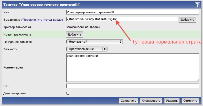
Task: Click the Деактивирован label text
Action: (x=14, y=93)
